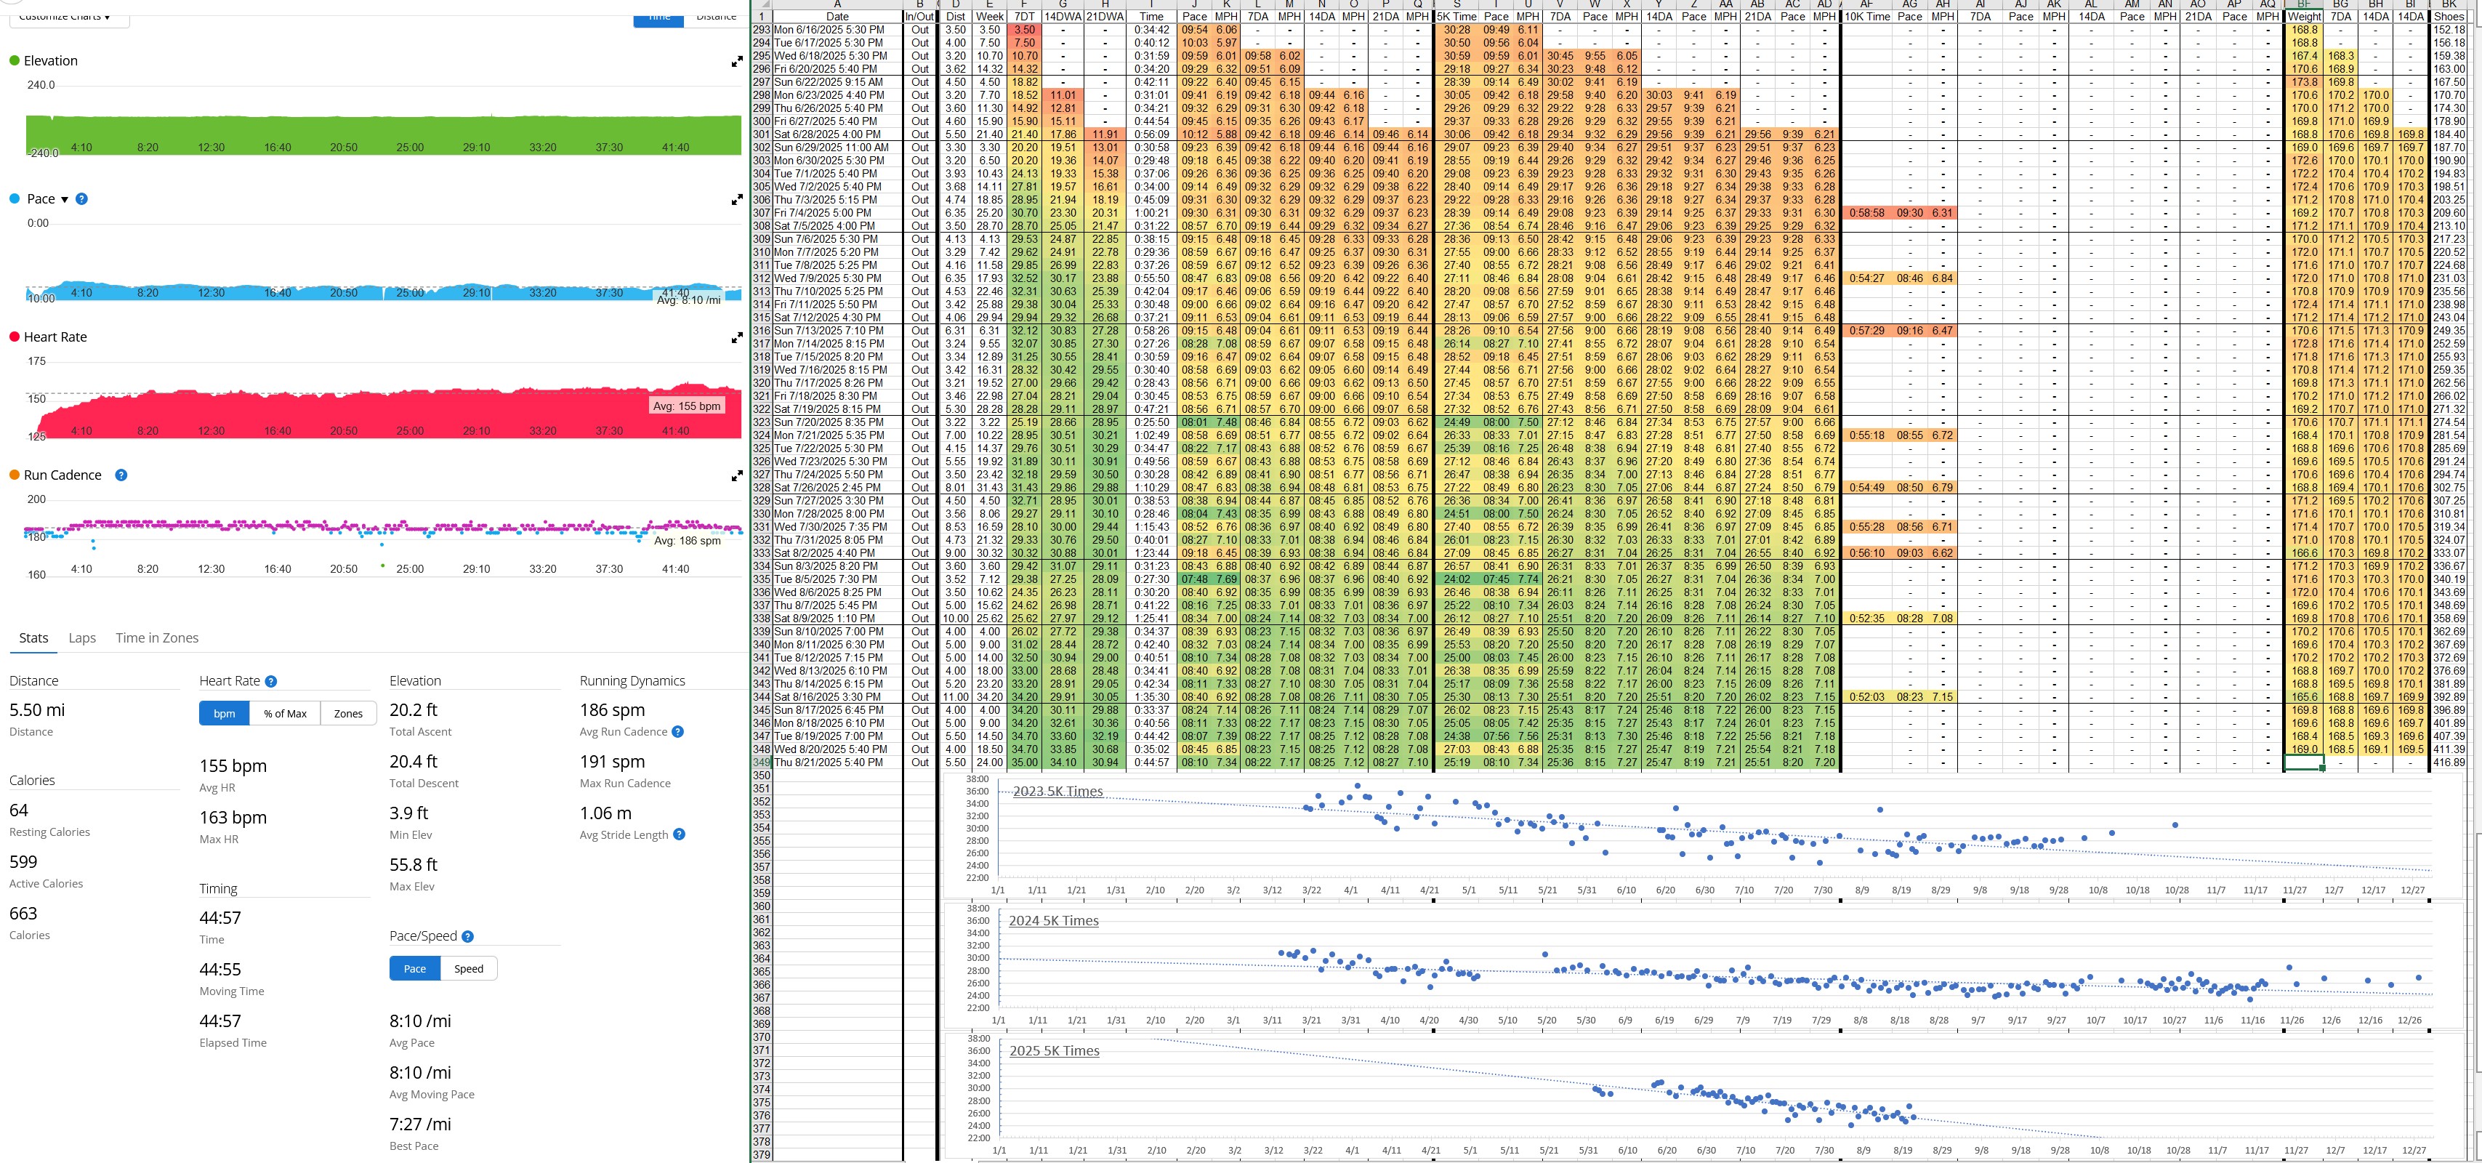Toggle Pace/Speed display to Speed
The height and width of the screenshot is (1163, 2482).
coord(468,968)
